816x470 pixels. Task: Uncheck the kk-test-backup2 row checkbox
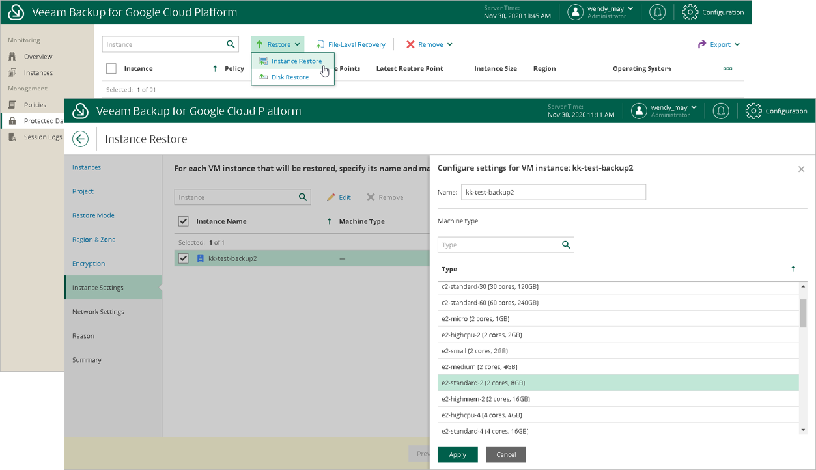click(184, 258)
